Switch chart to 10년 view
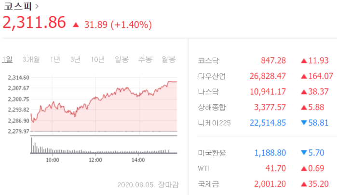Image resolution: width=337 pixels, height=195 pixels. [x=97, y=60]
